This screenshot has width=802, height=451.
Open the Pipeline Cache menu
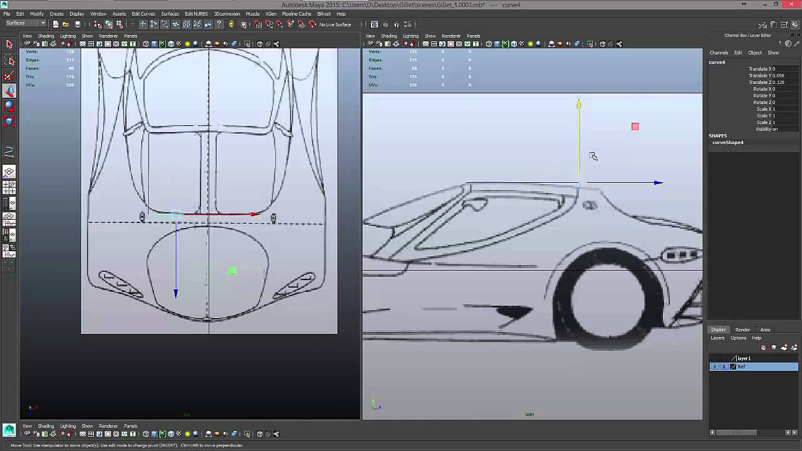(296, 14)
